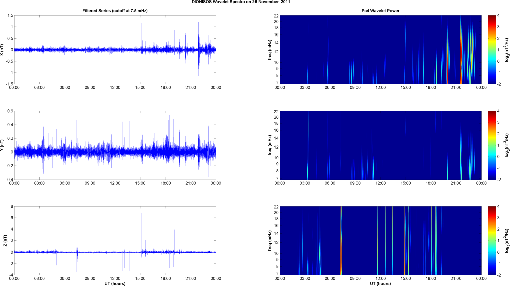Click the top spectrogram's color scale bar
The width and height of the screenshot is (510, 286).
click(492, 50)
